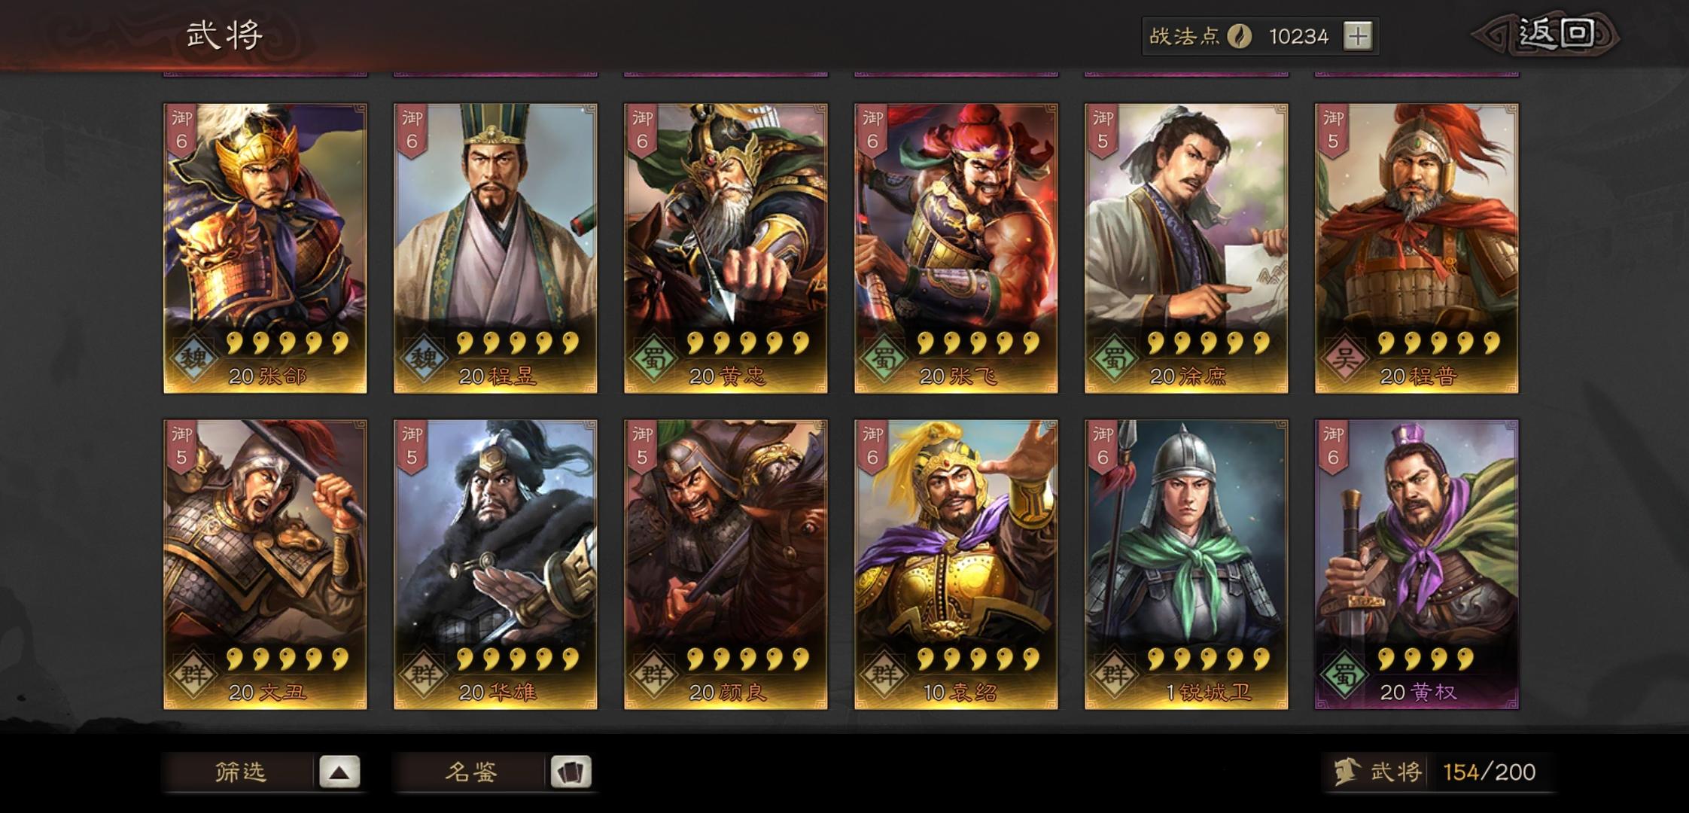The height and width of the screenshot is (813, 1689).
Task: Open the 名鉴 card deck icon
Action: coord(571,772)
